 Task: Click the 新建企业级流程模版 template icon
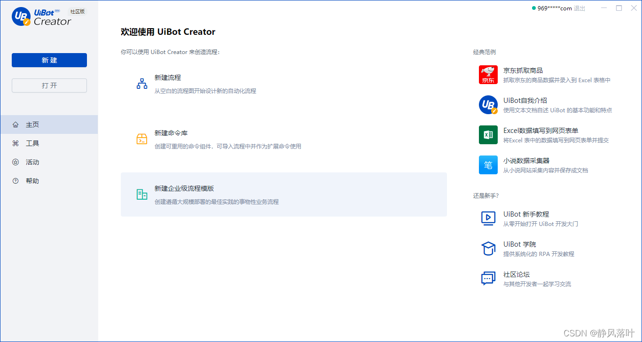(x=142, y=194)
